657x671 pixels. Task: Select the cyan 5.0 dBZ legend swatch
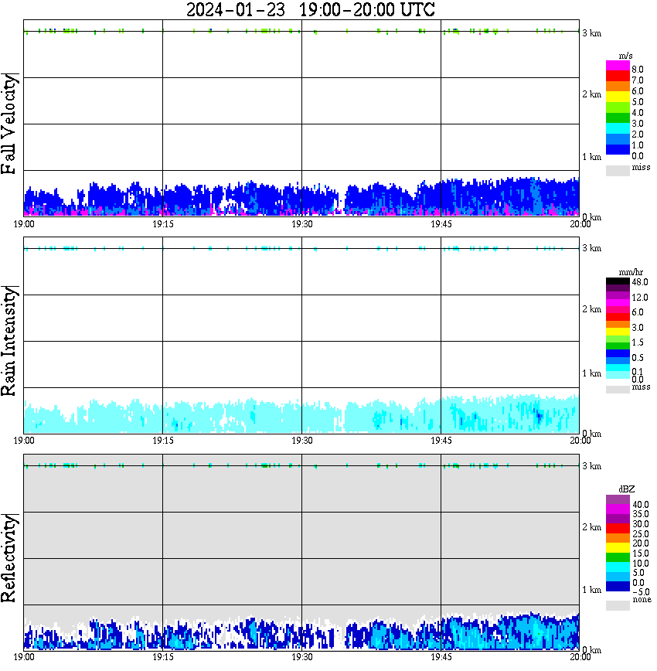pyautogui.click(x=618, y=568)
